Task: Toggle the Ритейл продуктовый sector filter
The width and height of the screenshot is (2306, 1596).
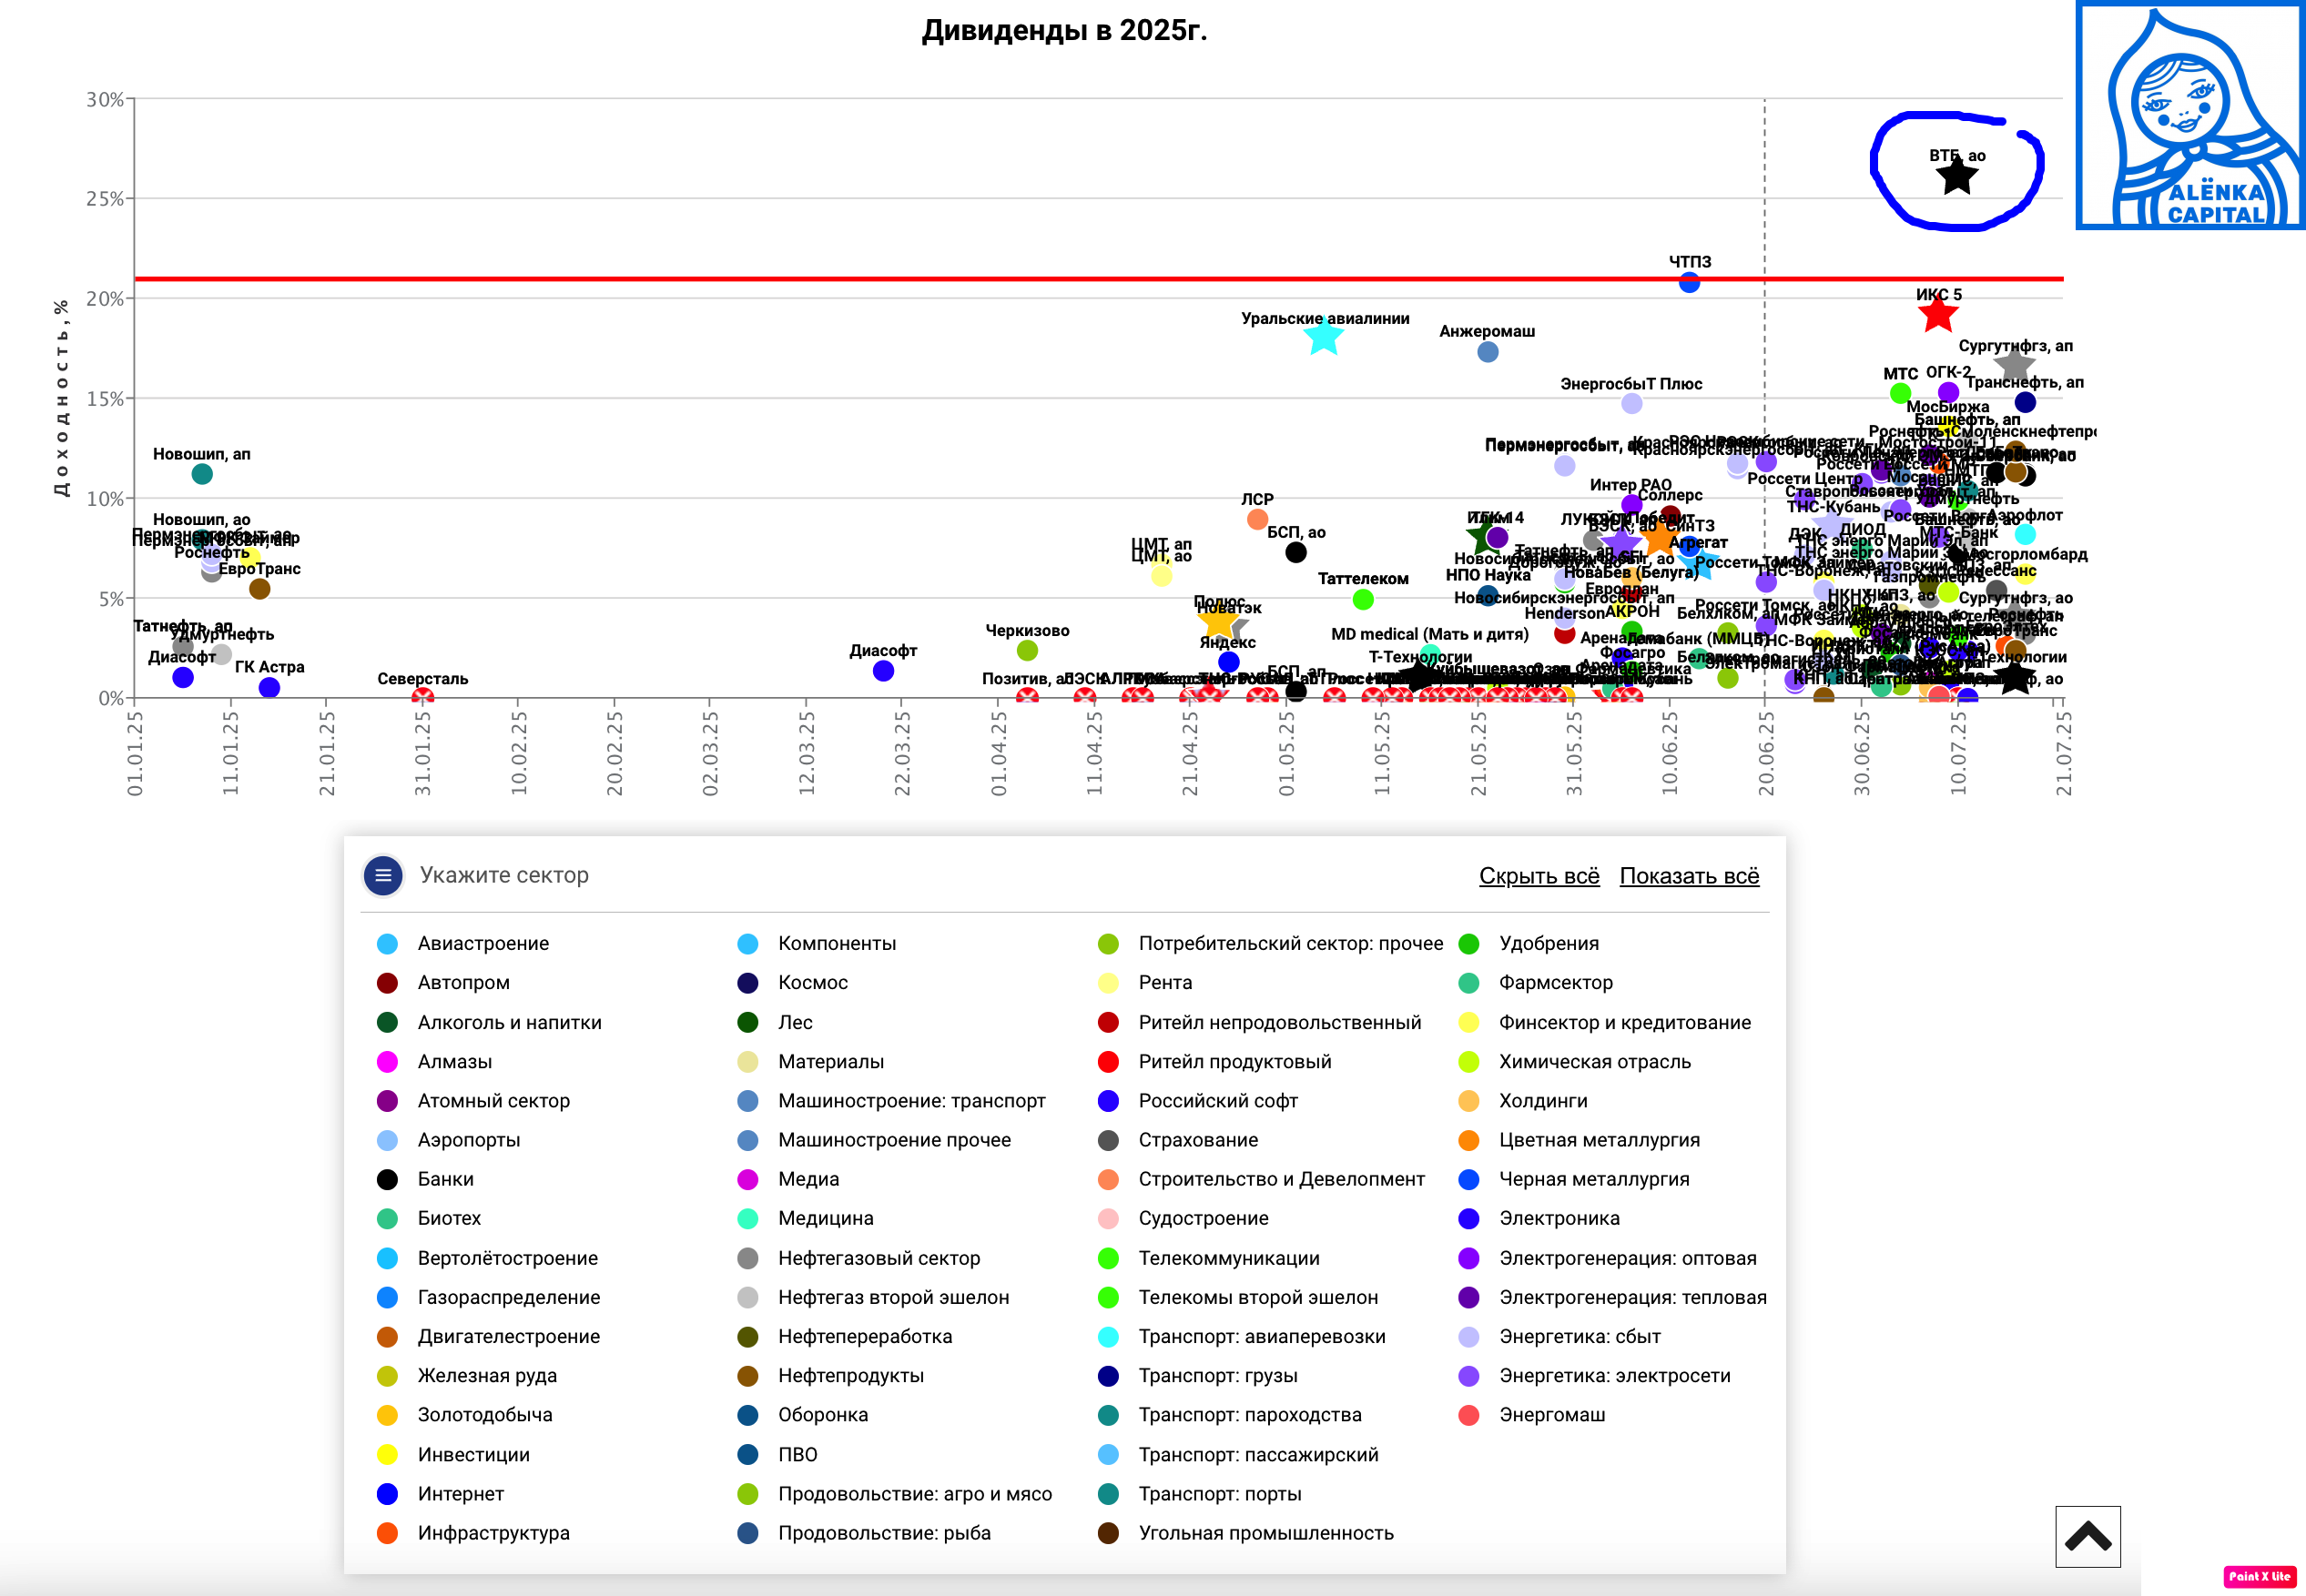Action: (x=1214, y=1061)
